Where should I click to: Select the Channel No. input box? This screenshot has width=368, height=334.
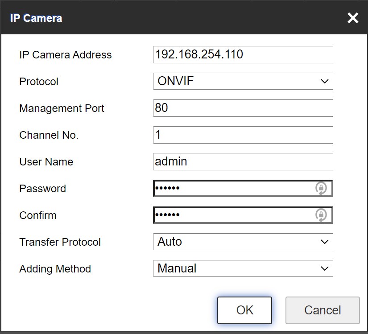(243, 135)
